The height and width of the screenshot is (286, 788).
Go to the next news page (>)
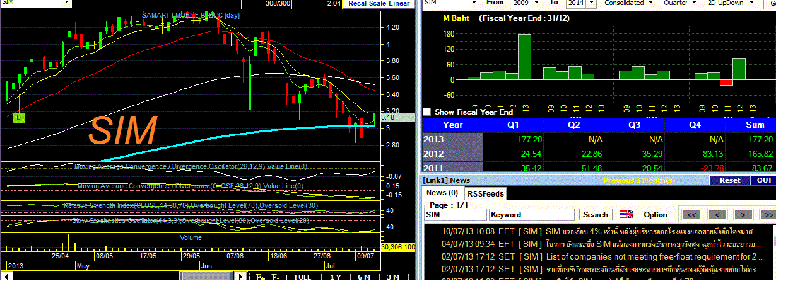point(743,215)
